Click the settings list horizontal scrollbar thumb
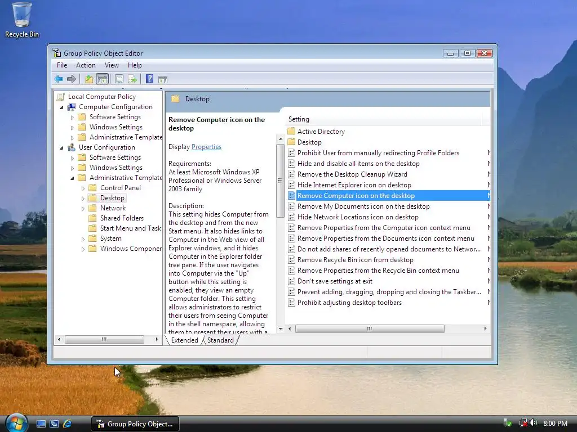The width and height of the screenshot is (577, 432). pyautogui.click(x=370, y=328)
